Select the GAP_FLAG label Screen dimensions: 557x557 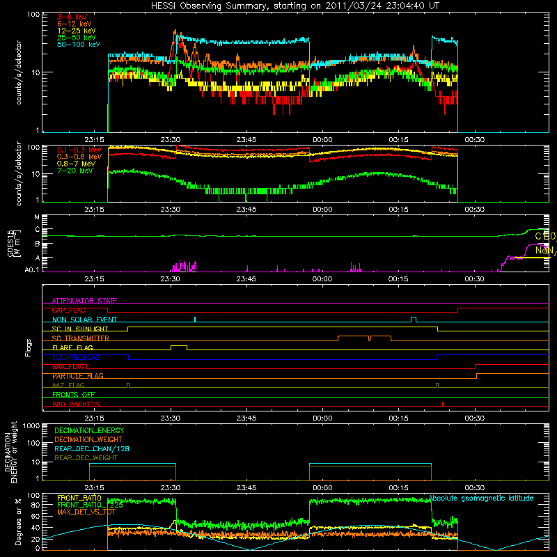[68, 310]
